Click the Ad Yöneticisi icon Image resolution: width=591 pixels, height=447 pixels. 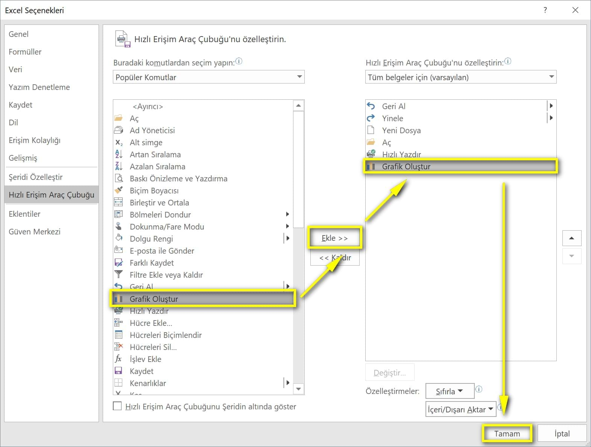point(119,130)
